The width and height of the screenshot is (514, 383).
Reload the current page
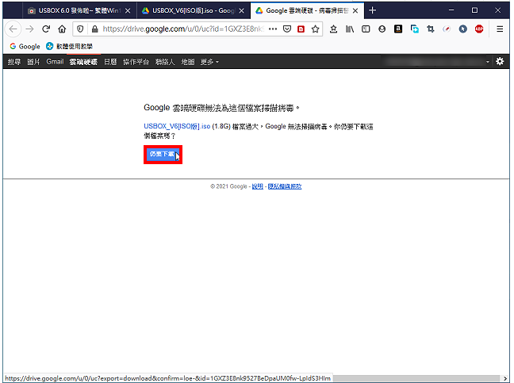[46, 29]
